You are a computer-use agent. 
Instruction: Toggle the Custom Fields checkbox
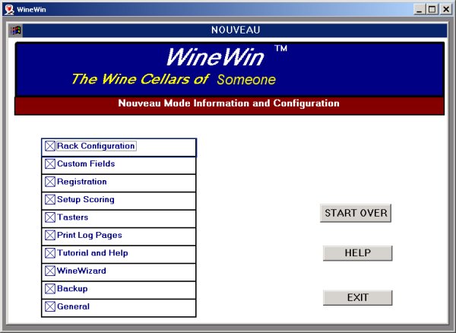click(50, 164)
